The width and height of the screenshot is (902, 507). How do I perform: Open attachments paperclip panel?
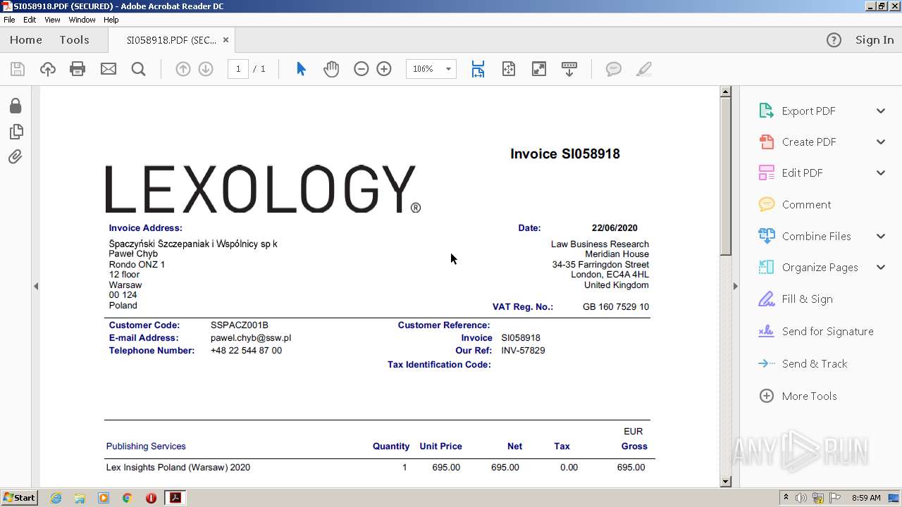pos(16,156)
